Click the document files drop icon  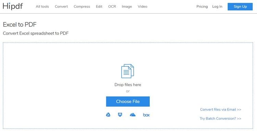click(x=127, y=71)
